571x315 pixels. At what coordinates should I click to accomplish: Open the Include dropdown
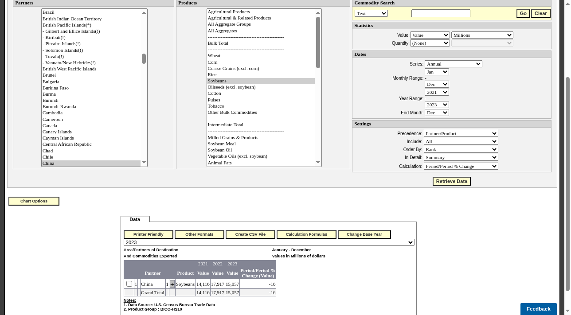461,141
